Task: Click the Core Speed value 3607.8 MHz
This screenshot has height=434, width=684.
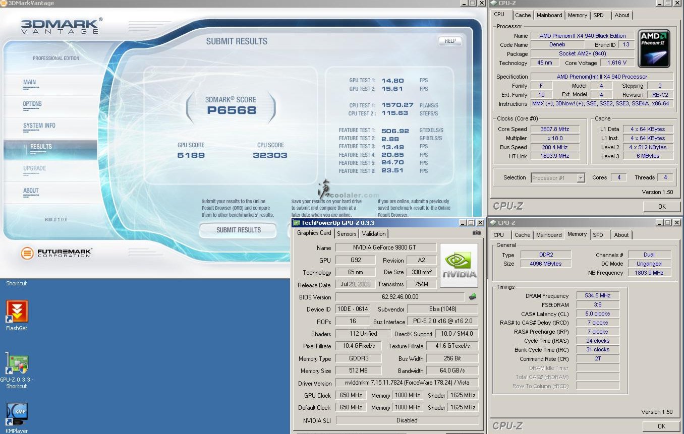Action: tap(554, 129)
